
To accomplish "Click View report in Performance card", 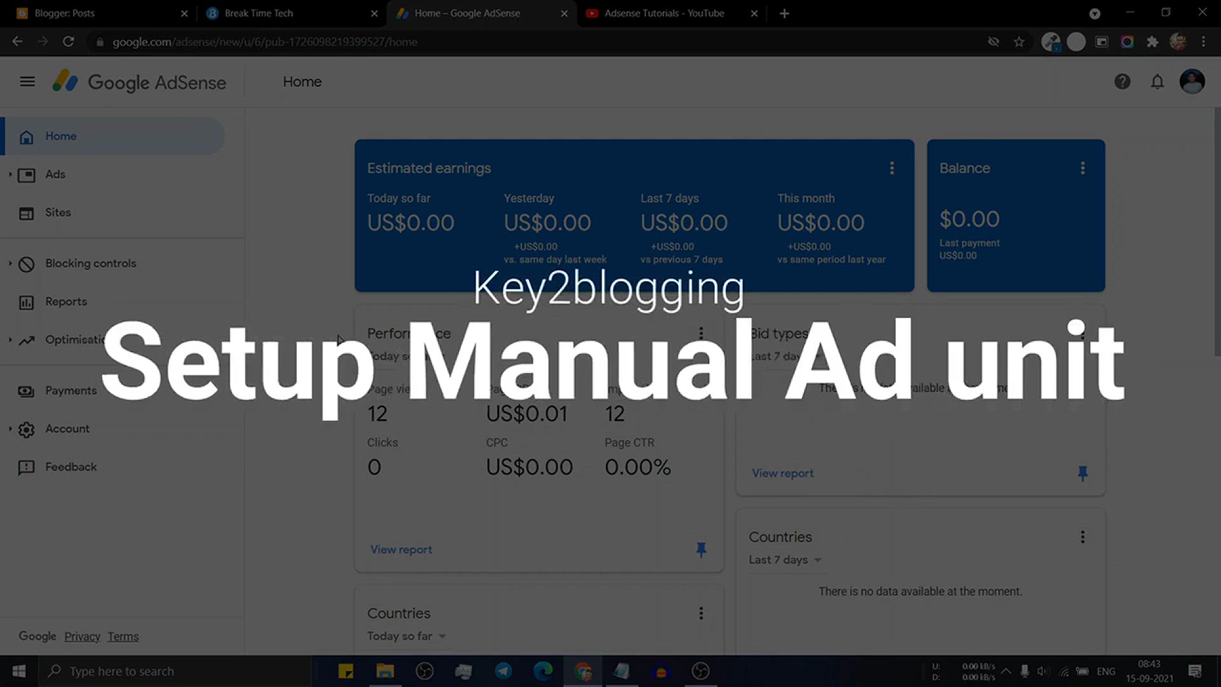I will 401,550.
